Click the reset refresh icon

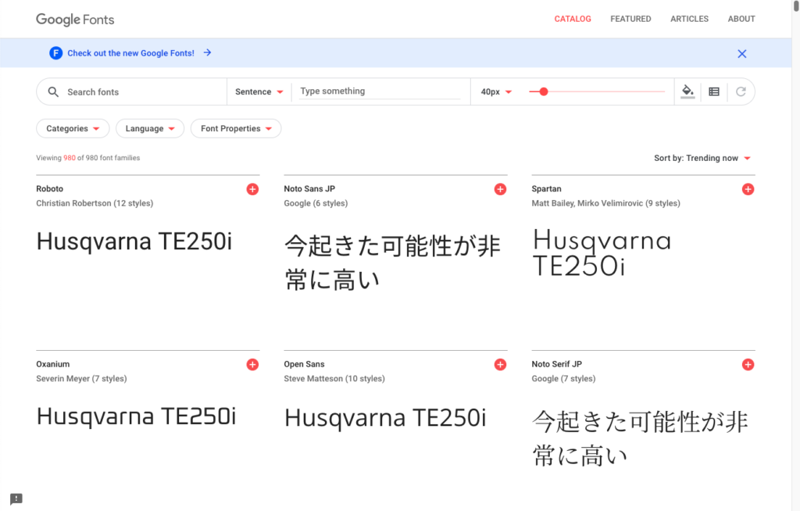(x=741, y=92)
